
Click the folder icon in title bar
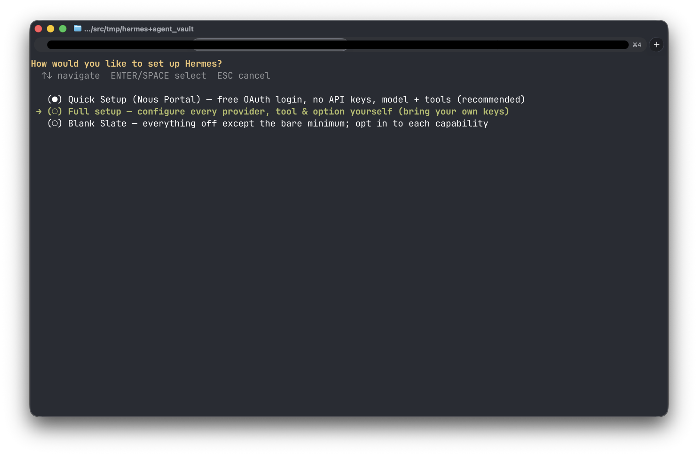77,28
